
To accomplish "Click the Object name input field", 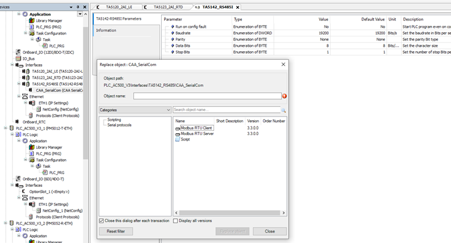I will pos(207,96).
